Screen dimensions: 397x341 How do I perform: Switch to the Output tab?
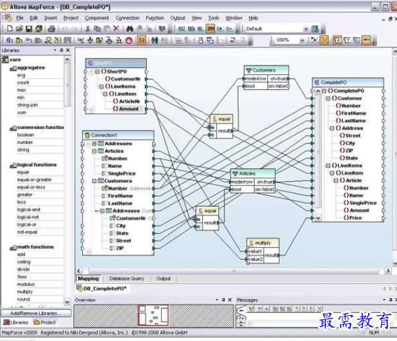click(x=164, y=279)
